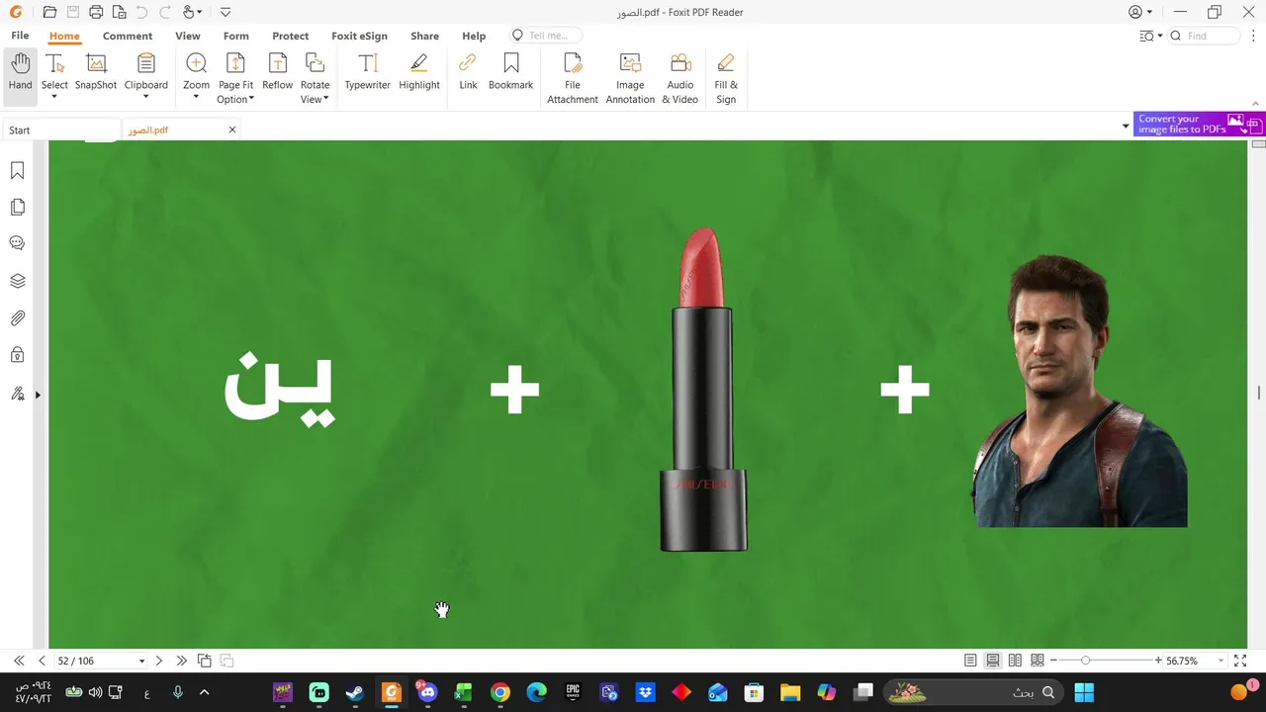
Task: Switch to continuous facing view
Action: click(1038, 661)
